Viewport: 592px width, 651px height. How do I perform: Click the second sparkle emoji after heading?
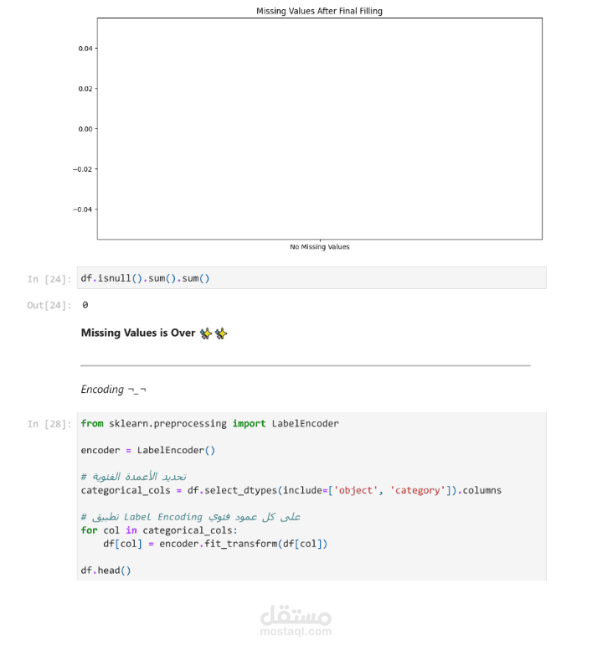(221, 333)
